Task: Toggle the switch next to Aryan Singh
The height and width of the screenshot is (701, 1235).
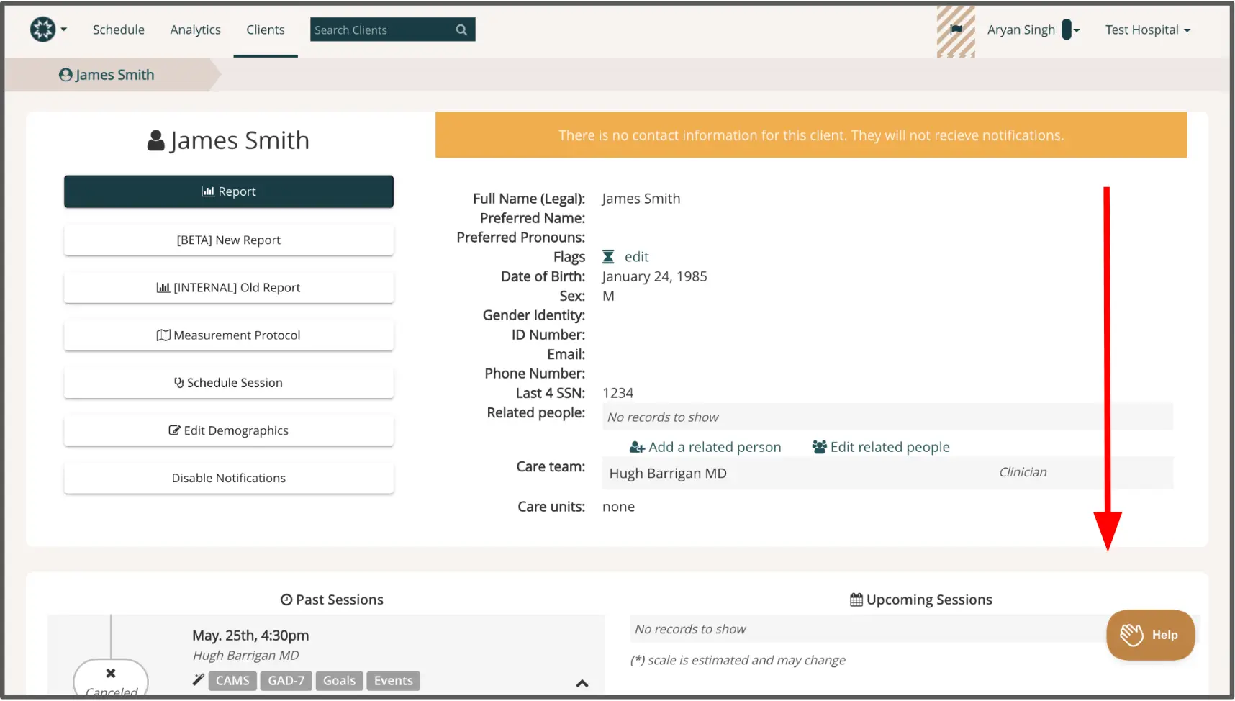Action: coord(1067,30)
